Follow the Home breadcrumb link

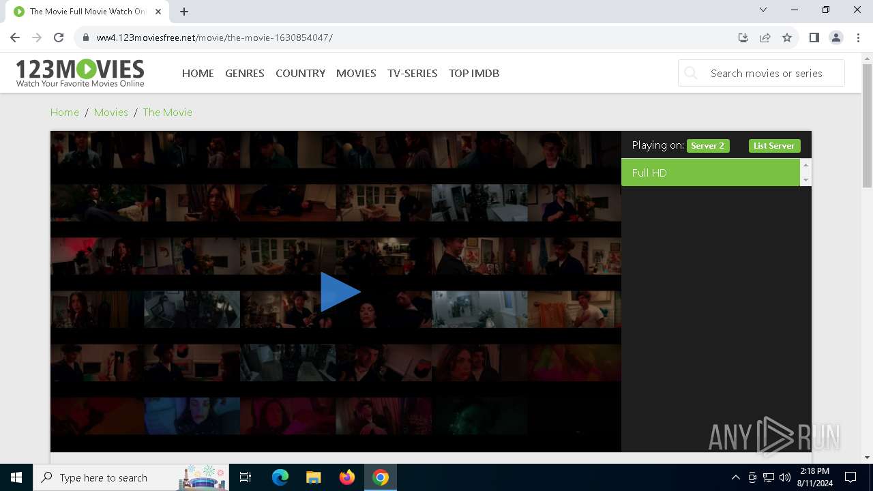65,112
